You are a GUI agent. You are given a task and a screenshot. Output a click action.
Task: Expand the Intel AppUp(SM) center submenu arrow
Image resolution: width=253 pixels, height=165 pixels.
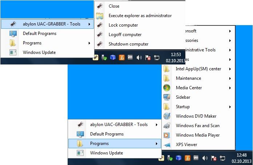230,69
